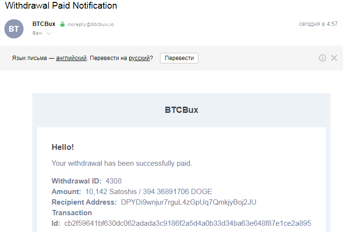Click the amount in Satoshis and DOGE
The width and height of the screenshot is (343, 232).
pos(148,192)
